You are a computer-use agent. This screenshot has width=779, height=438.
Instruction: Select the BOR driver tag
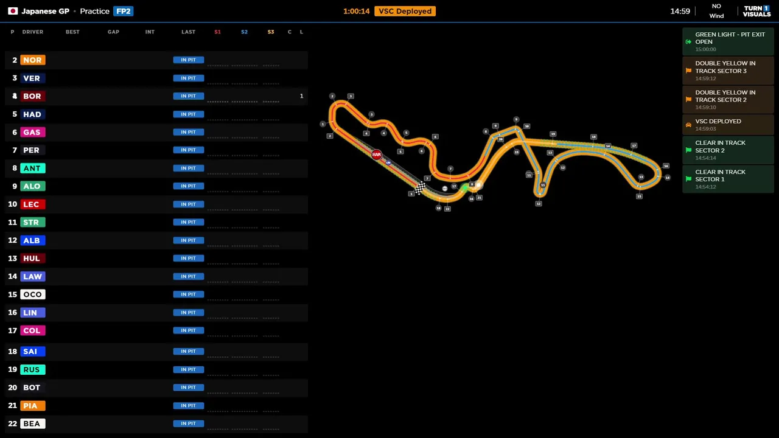click(x=32, y=96)
